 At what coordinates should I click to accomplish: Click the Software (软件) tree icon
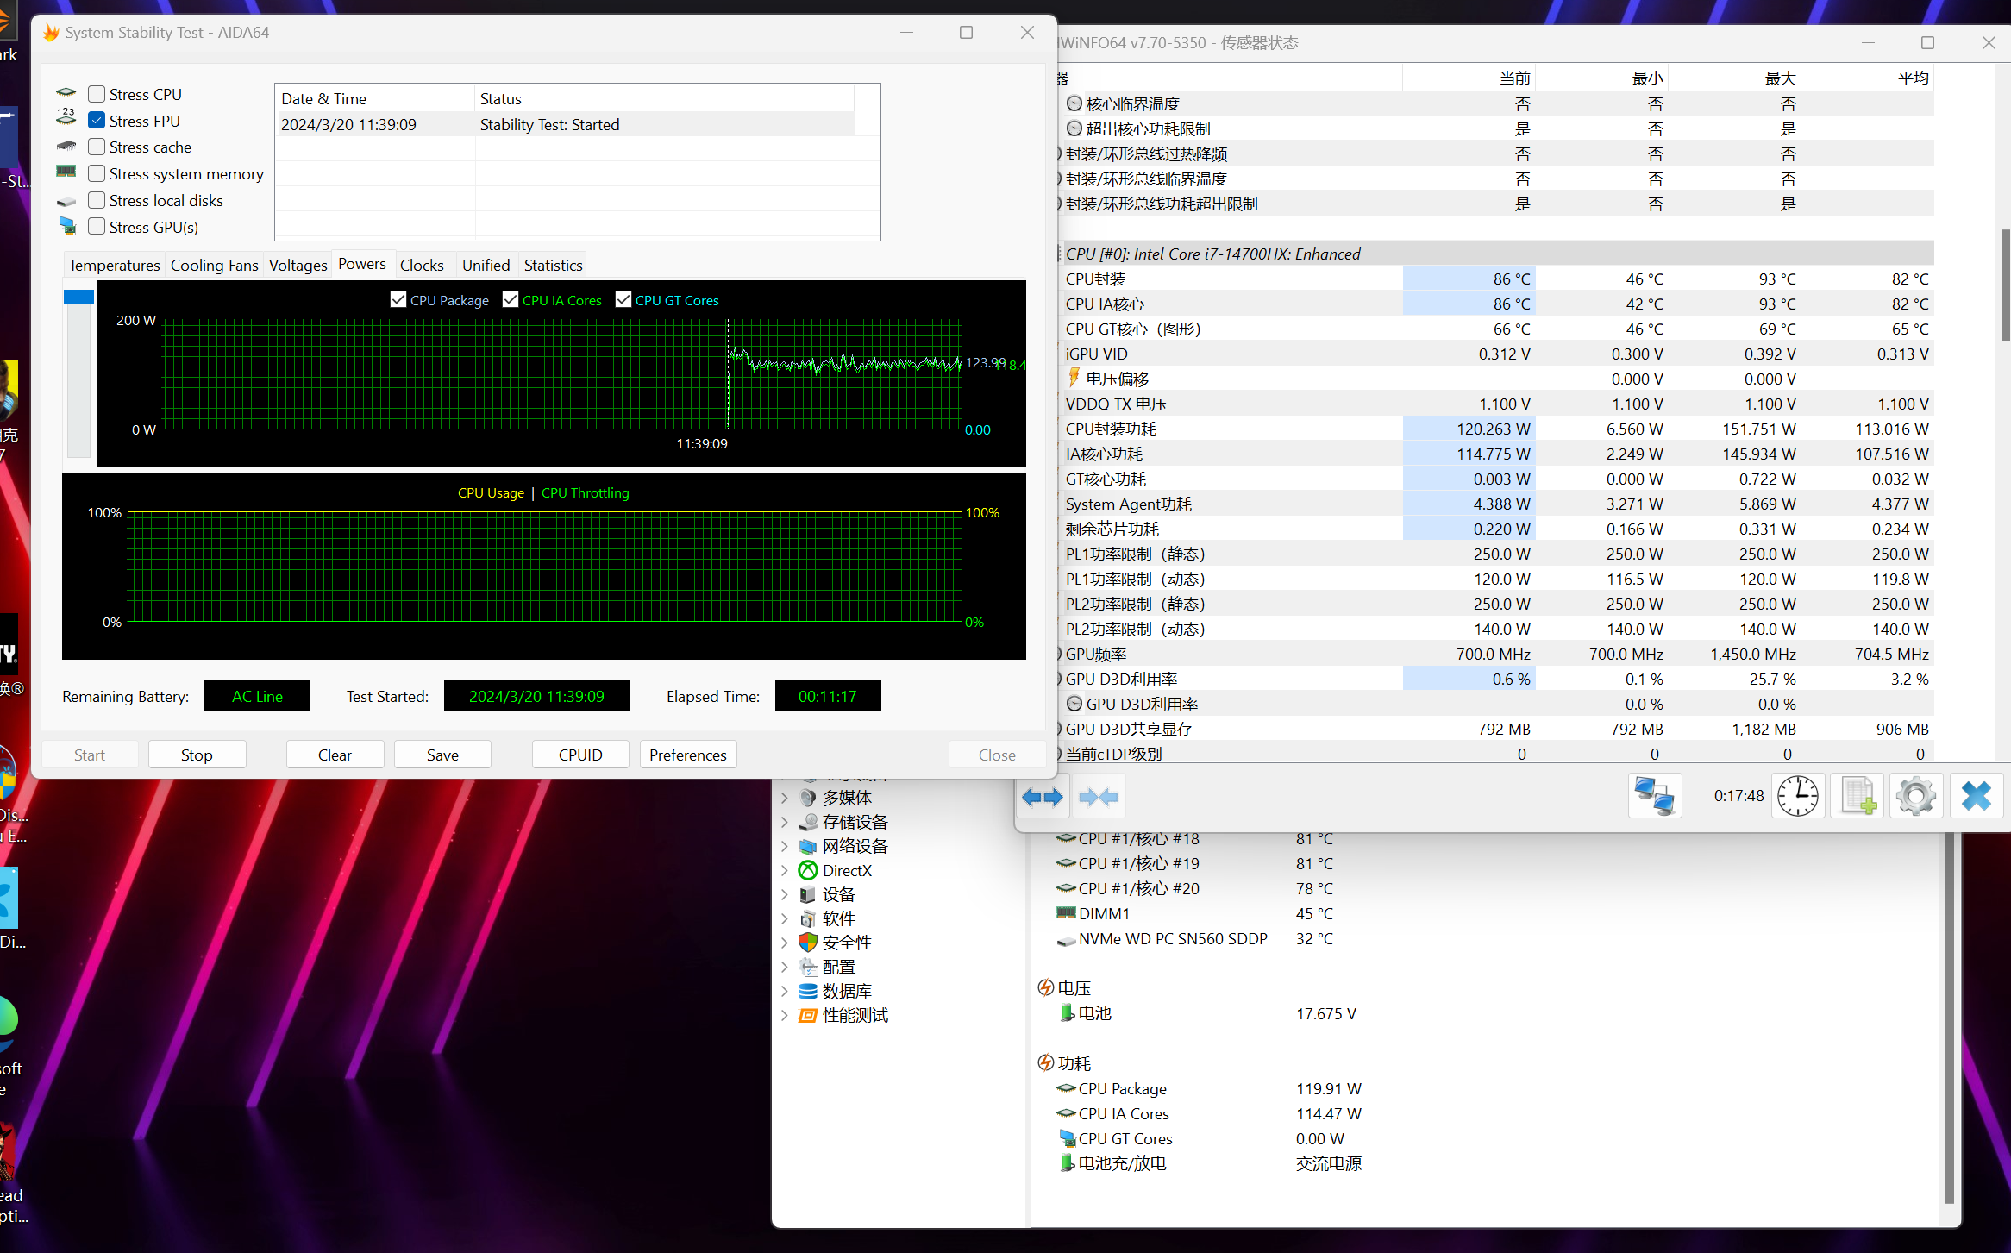tap(808, 918)
